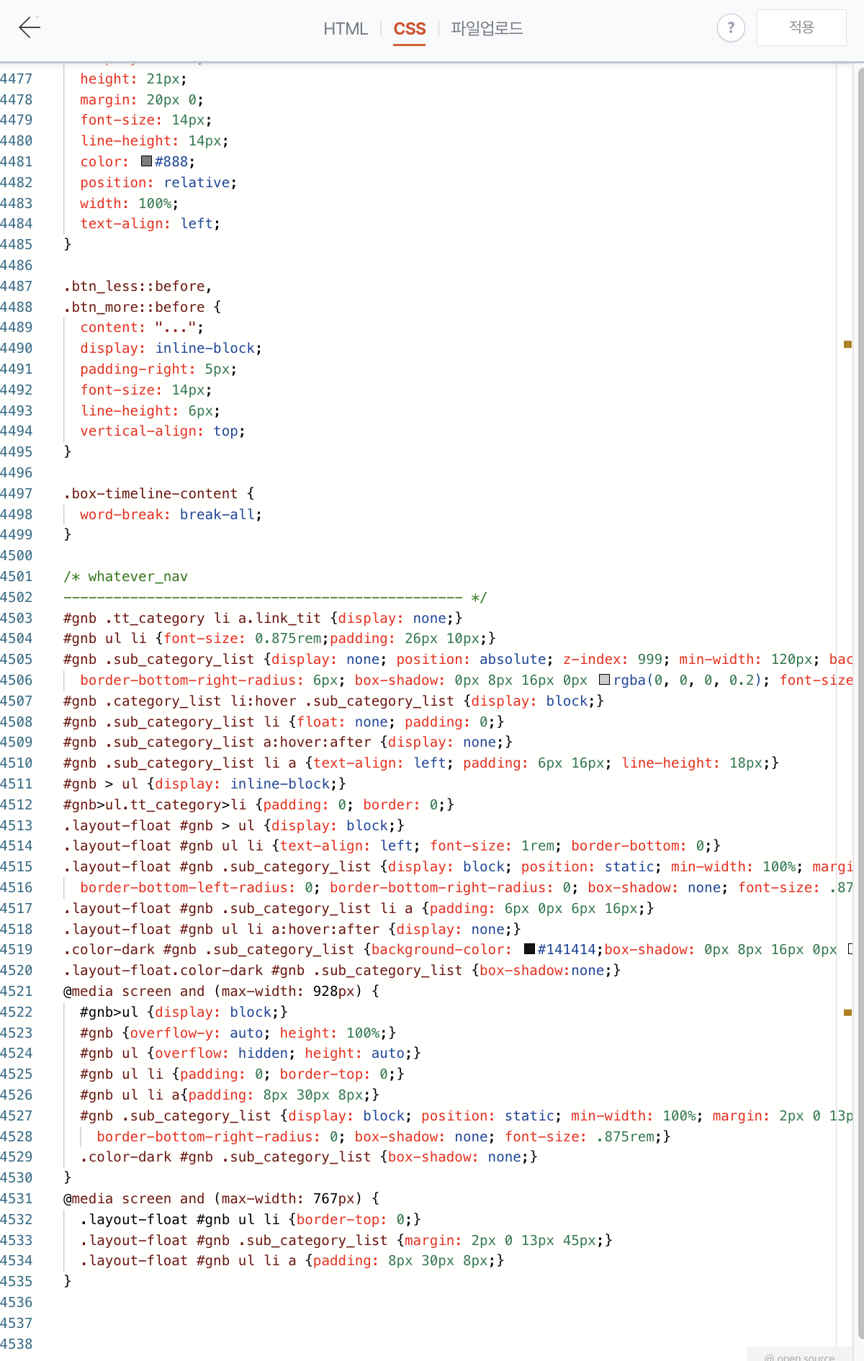Screen dimensions: 864x1361
Task: Click the '.layout-float.color-dark #gnb' rule
Action: pyautogui.click(x=342, y=970)
